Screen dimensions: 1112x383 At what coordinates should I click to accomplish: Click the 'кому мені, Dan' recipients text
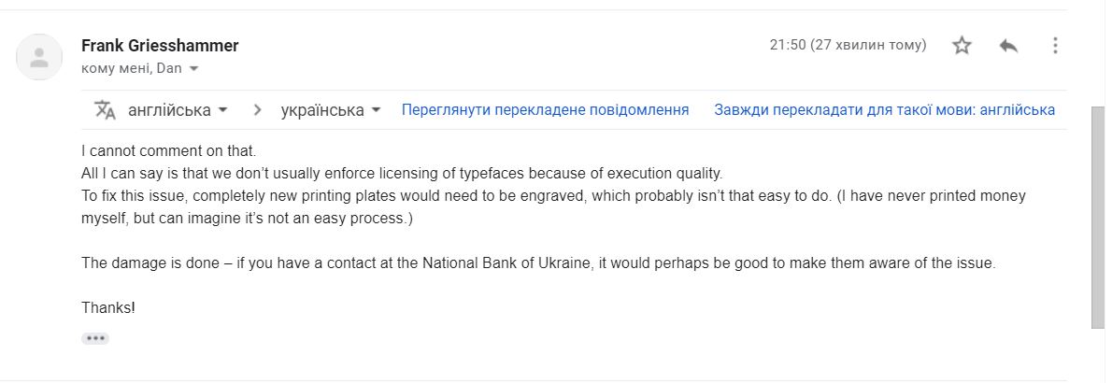point(131,68)
